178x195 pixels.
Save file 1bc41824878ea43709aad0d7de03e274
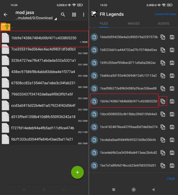(x=172, y=127)
